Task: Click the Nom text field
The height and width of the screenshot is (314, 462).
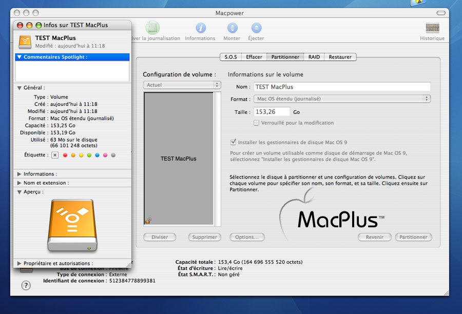Action: pos(342,87)
